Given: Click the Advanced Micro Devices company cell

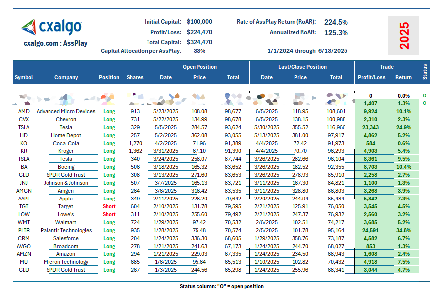Looking at the screenshot, I should 66,111.
